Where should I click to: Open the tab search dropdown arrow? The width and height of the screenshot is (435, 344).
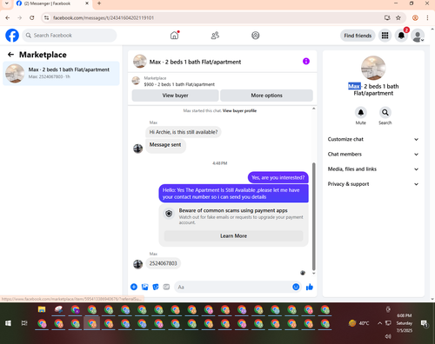[6, 3]
